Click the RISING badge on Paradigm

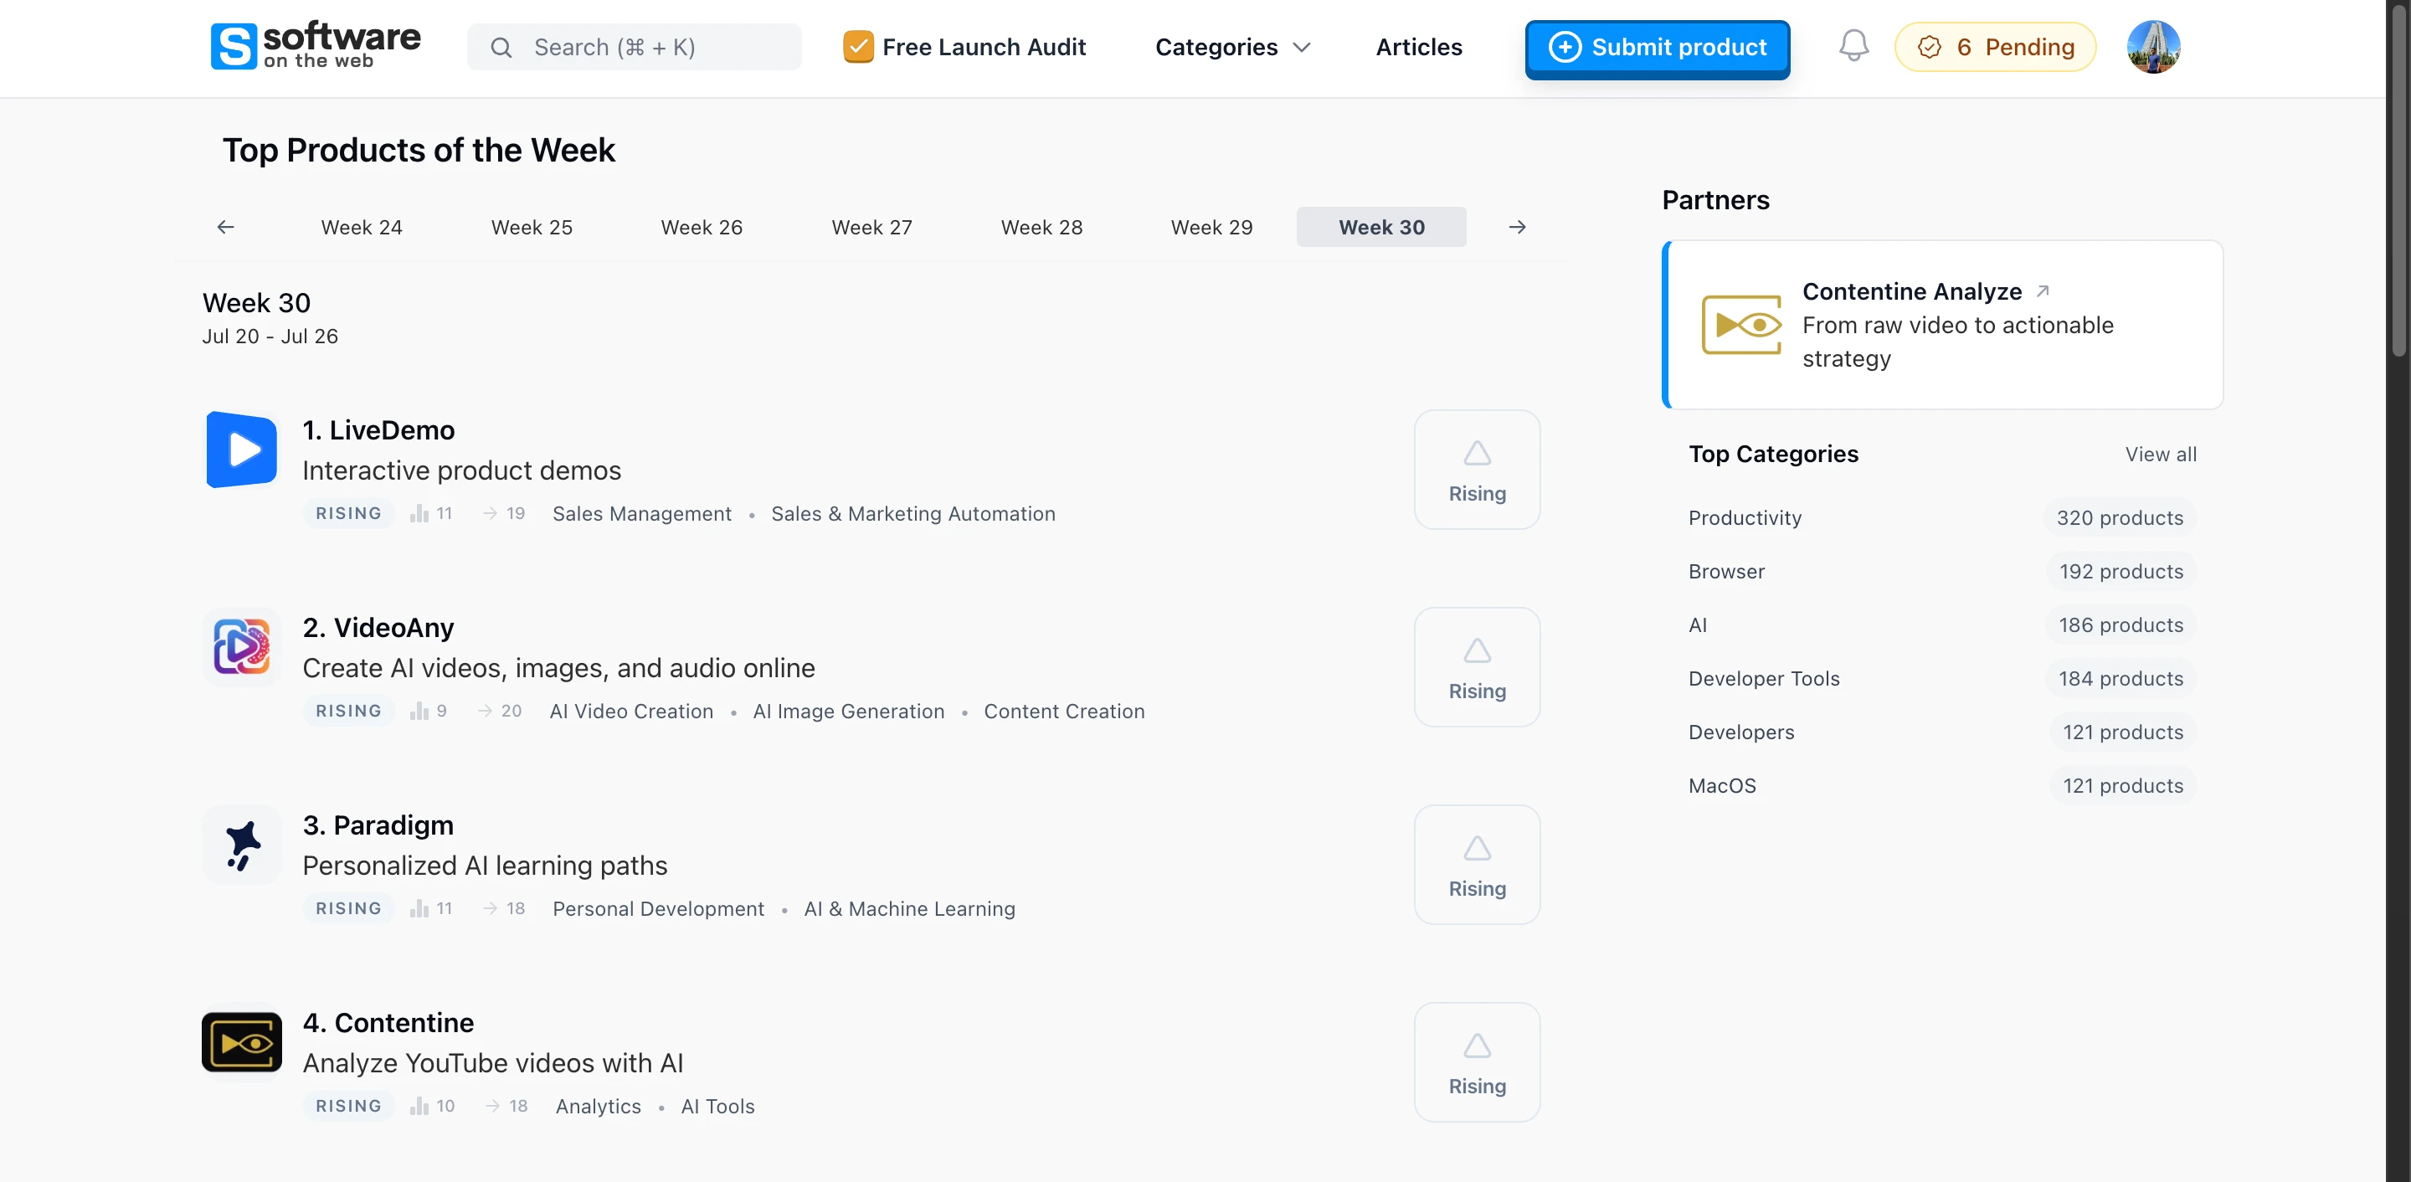tap(348, 907)
